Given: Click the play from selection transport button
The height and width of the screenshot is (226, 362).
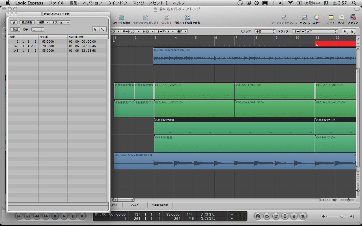Looking at the screenshot, I should click(x=28, y=216).
